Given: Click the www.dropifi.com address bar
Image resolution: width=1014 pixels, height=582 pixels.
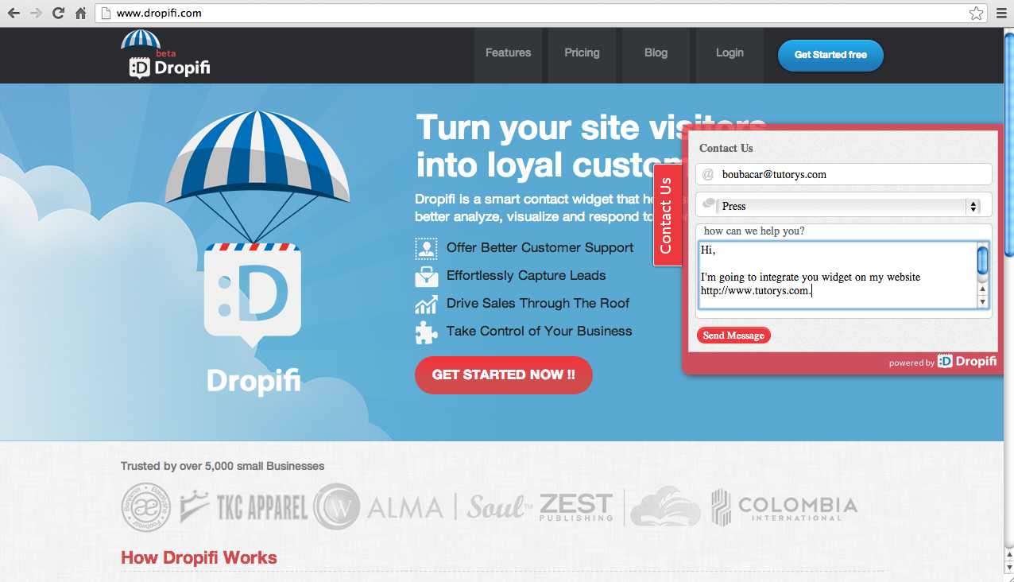Looking at the screenshot, I should [x=540, y=13].
